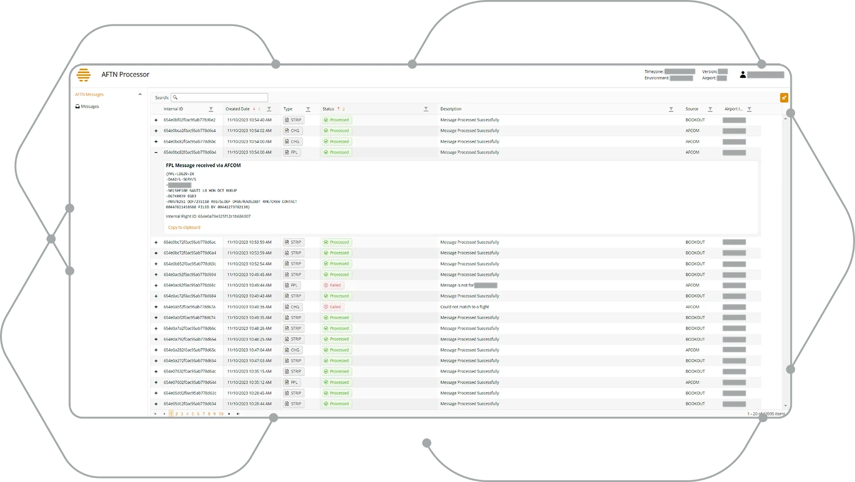This screenshot has width=855, height=482.
Task: Click the filter icon on Status column
Action: [x=426, y=109]
